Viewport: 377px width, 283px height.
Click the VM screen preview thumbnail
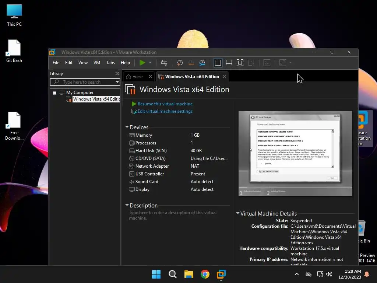pyautogui.click(x=295, y=154)
